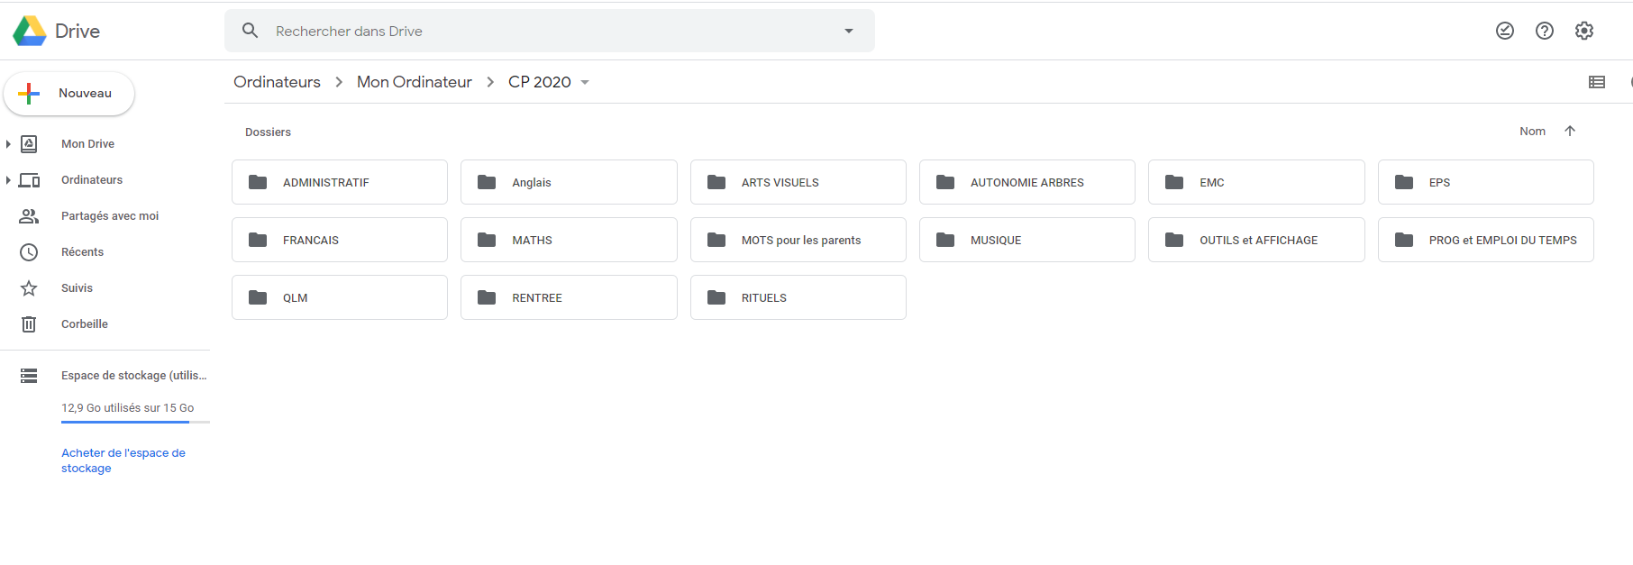The image size is (1633, 565).
Task: Open the offline ready checkmark icon
Action: point(1504,31)
